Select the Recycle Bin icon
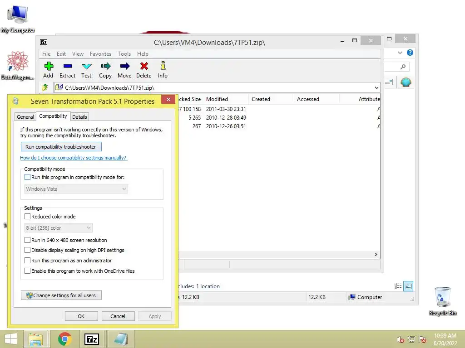Viewport: 465px width, 348px height. pyautogui.click(x=442, y=301)
